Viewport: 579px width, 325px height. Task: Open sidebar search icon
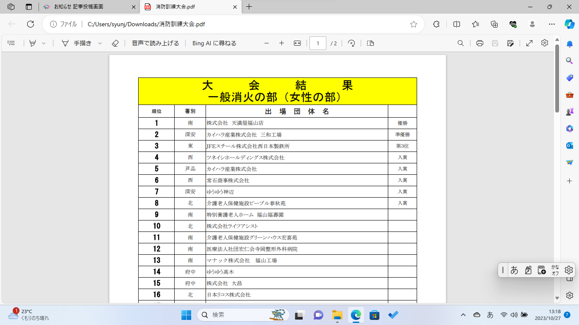click(570, 61)
